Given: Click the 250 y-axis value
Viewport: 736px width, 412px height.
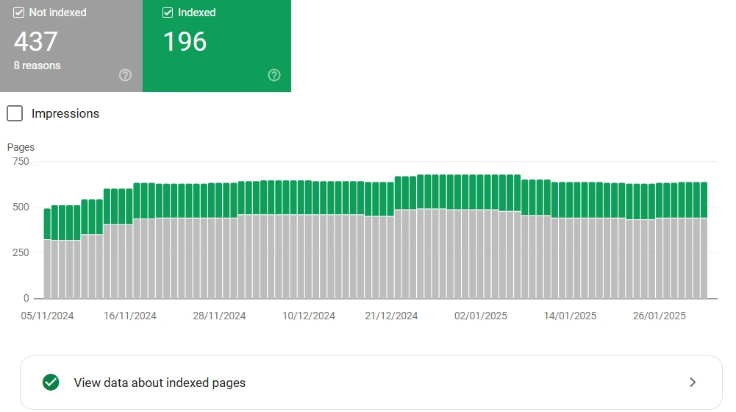Looking at the screenshot, I should tap(21, 252).
